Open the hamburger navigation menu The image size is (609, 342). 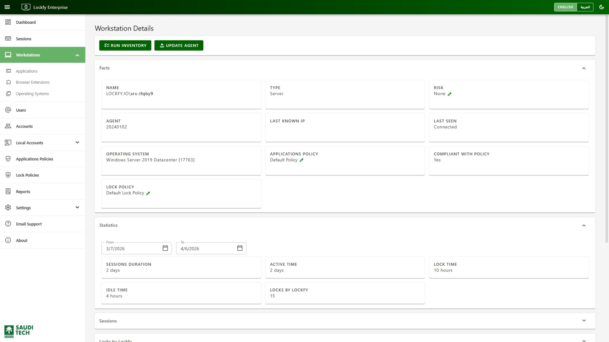coord(7,7)
